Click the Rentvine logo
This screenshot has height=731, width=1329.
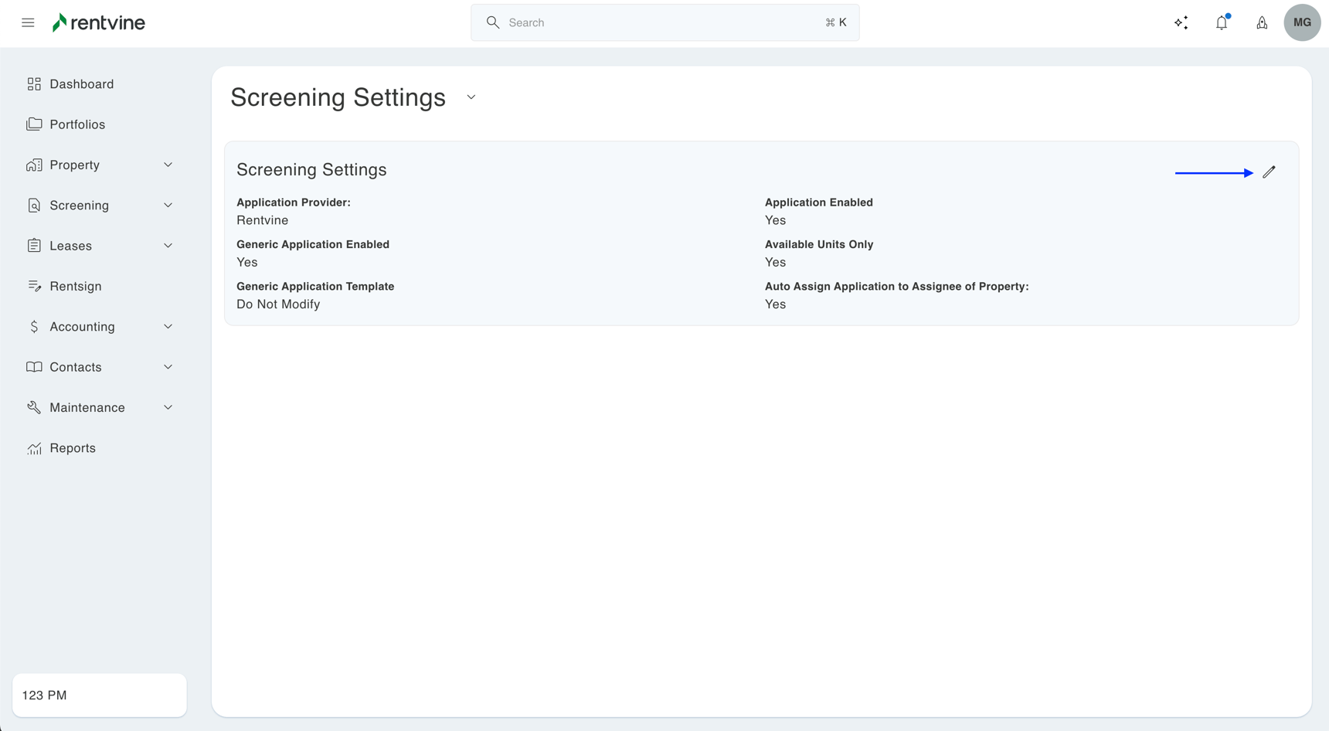click(98, 22)
